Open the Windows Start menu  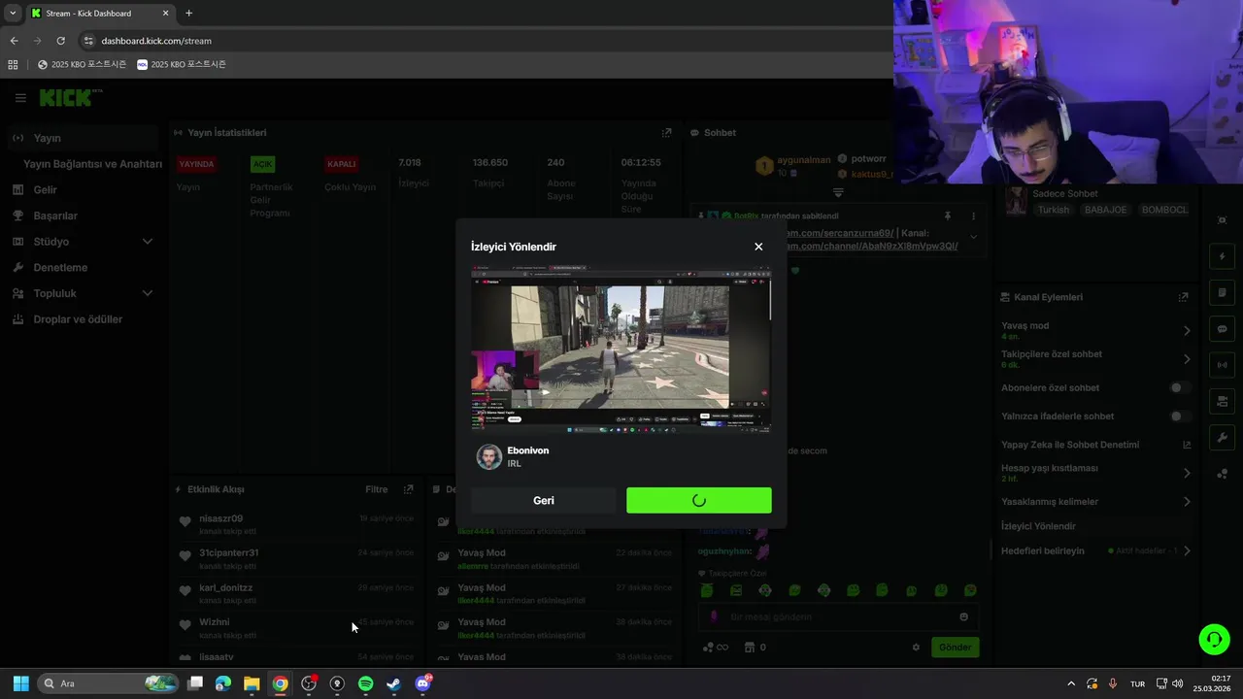coord(20,683)
